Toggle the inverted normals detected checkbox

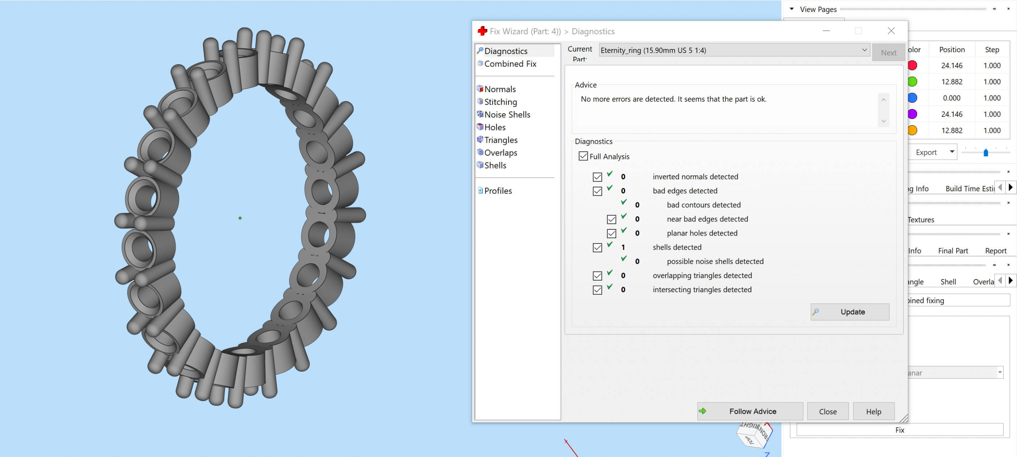pos(597,177)
